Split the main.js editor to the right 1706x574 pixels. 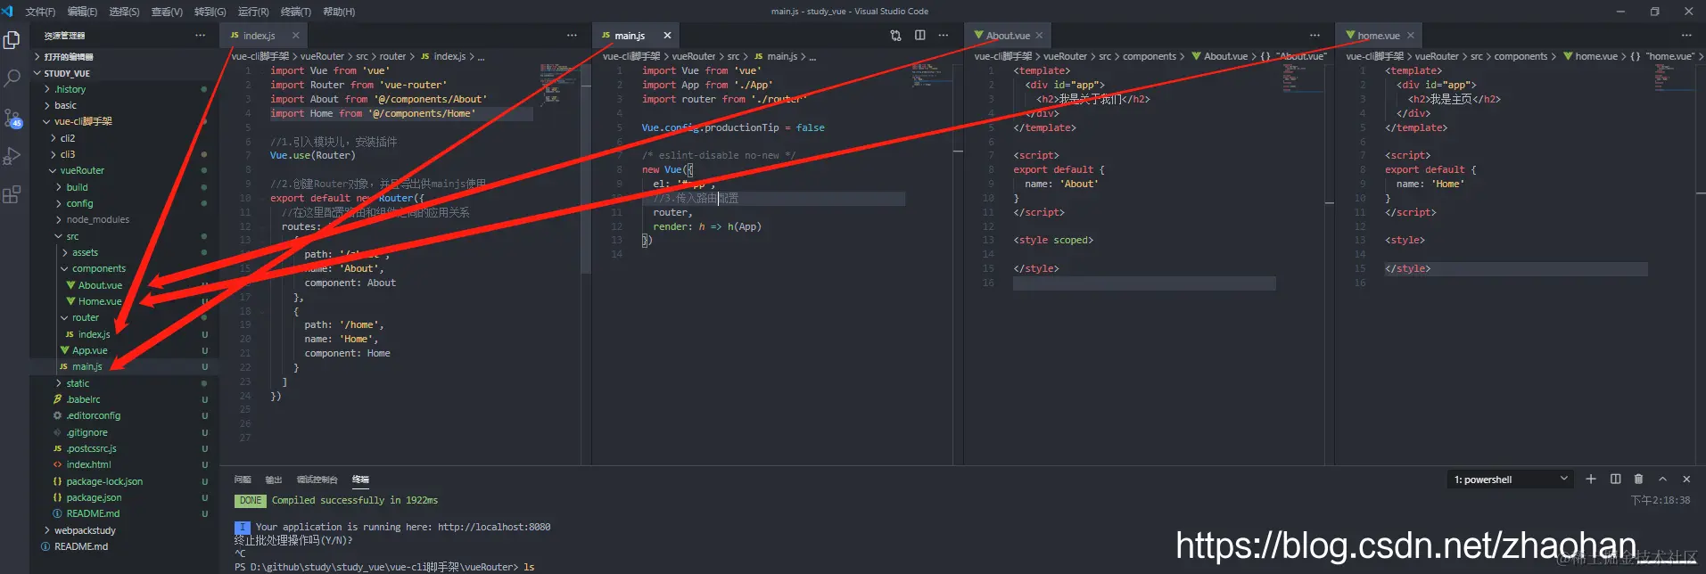tap(919, 36)
